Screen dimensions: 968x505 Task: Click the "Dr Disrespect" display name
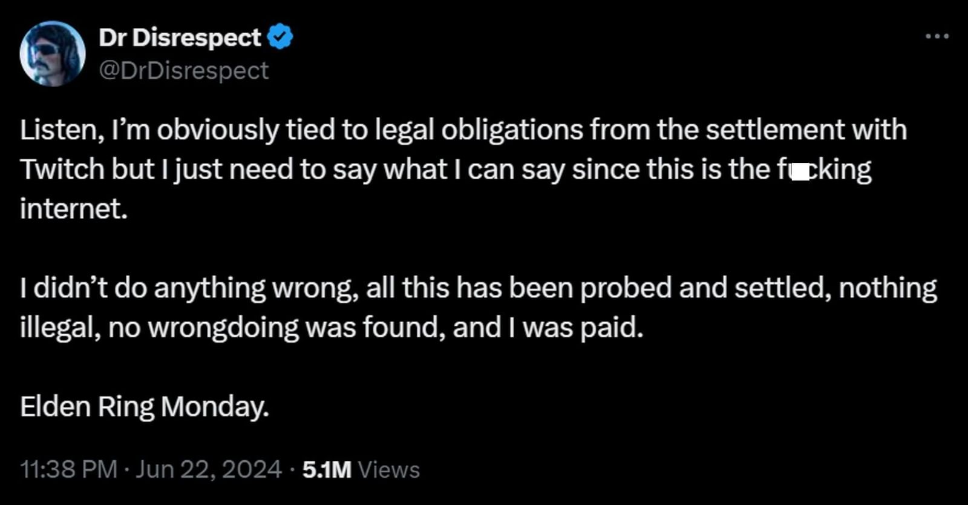click(180, 38)
